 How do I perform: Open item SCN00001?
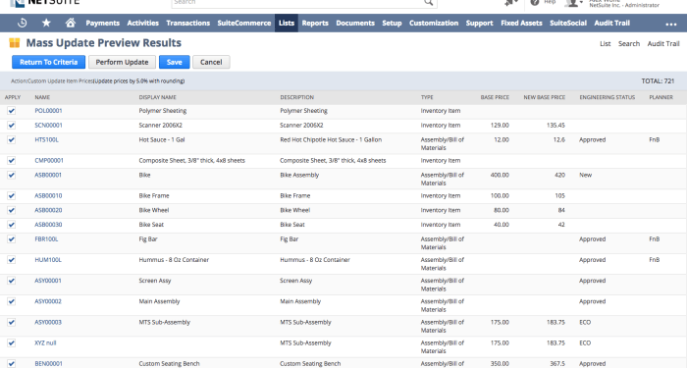tap(48, 126)
